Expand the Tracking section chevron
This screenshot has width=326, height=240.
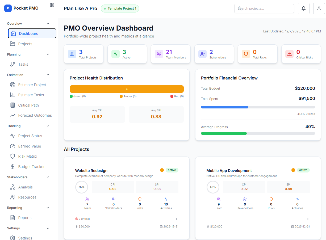[48, 126]
